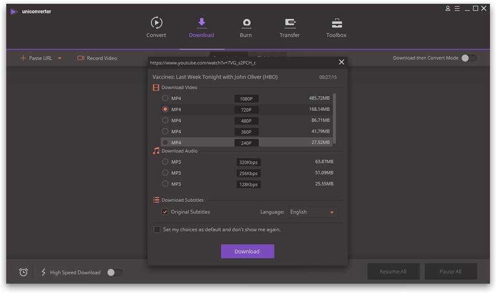Enable Download then Convert Mode
The height and width of the screenshot is (293, 496).
[x=469, y=58]
